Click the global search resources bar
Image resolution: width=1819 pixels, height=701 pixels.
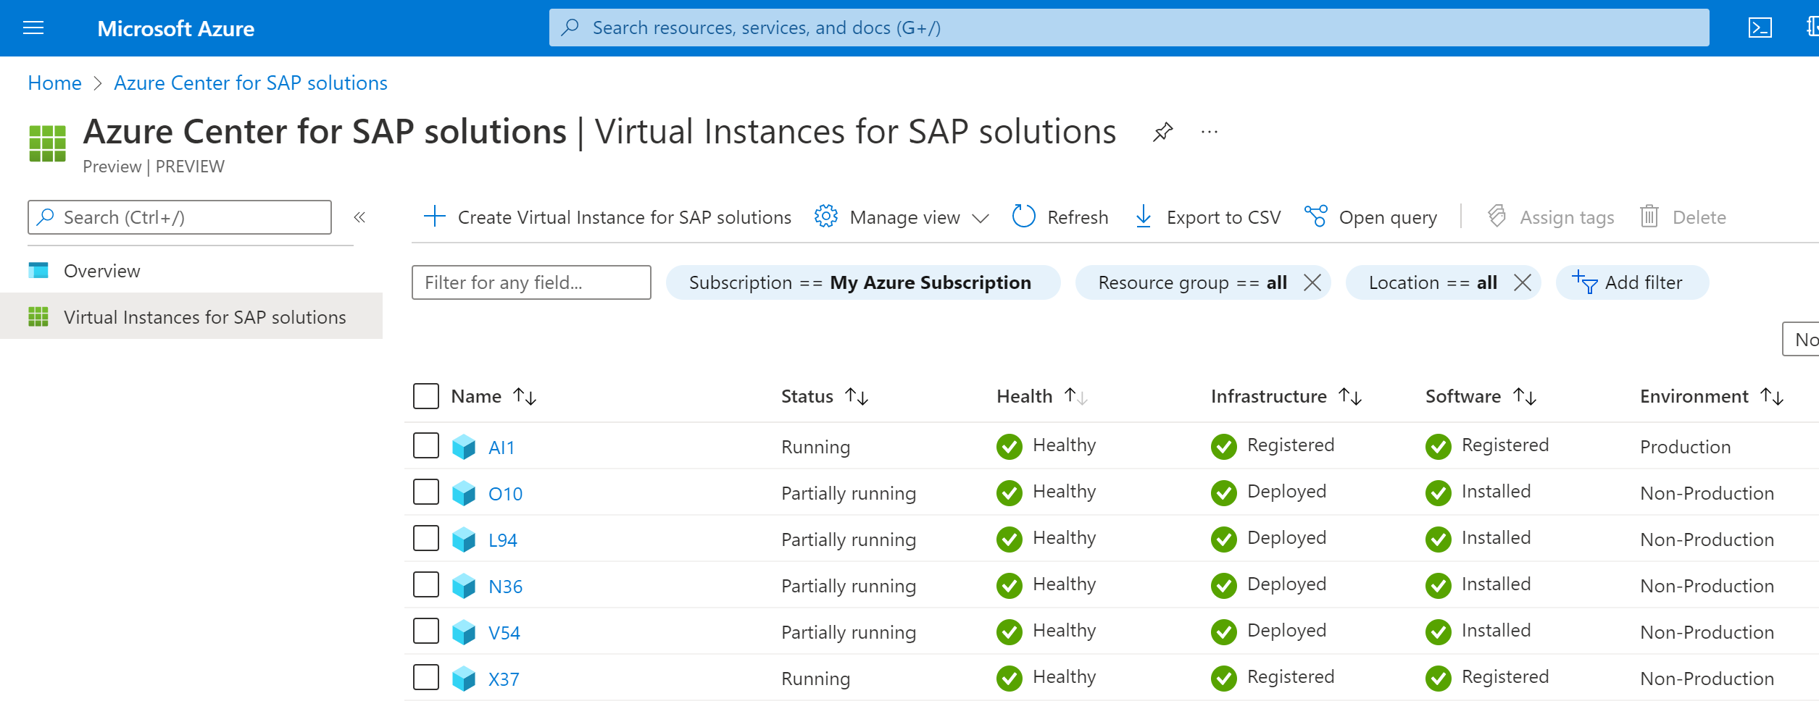point(1128,28)
